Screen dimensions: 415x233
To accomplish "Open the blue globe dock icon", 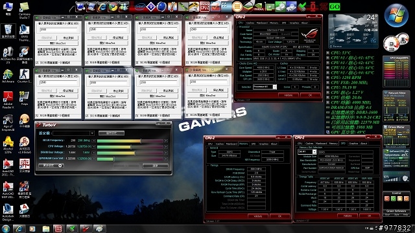I will point(161,6).
